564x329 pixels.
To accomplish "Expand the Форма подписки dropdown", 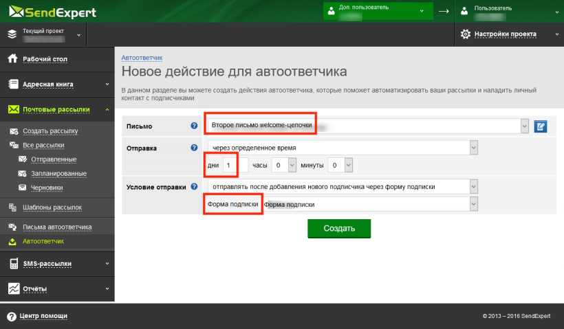I will [473, 204].
